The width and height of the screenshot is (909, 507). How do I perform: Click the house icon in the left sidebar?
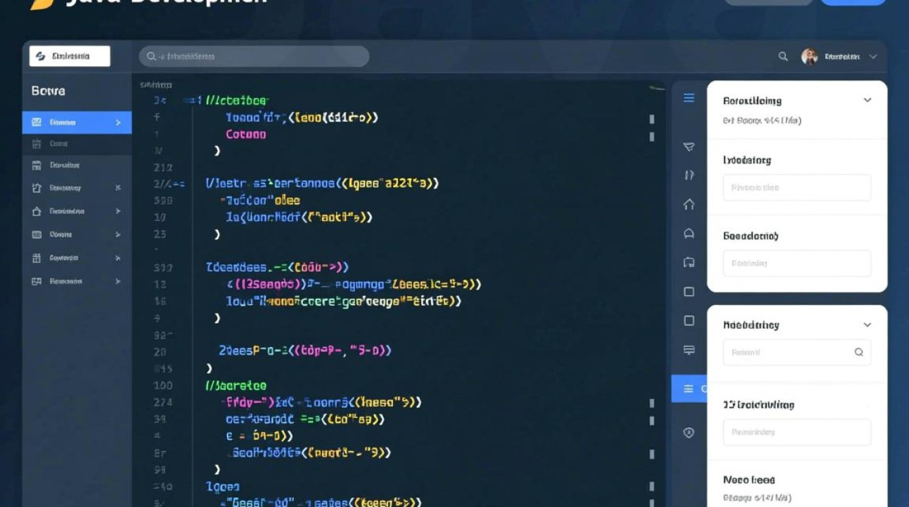37,212
